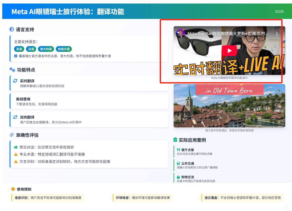Viewport: 292px width, 211px height.
Task: Select the 意大利语 language tag
Action: pyautogui.click(x=46, y=49)
